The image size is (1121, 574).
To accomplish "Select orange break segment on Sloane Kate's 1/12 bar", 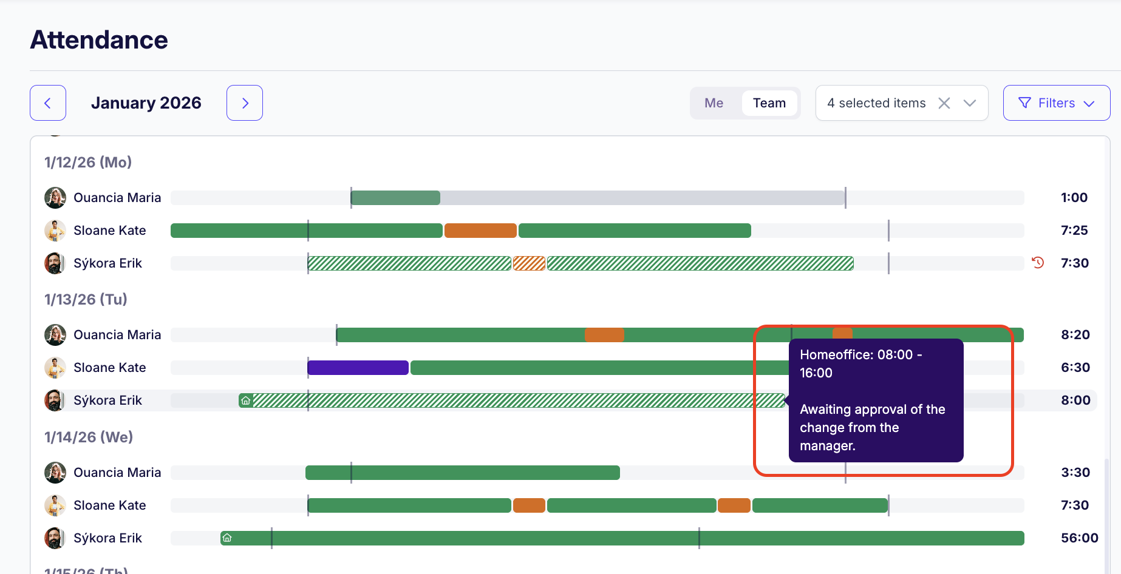I will (x=480, y=231).
